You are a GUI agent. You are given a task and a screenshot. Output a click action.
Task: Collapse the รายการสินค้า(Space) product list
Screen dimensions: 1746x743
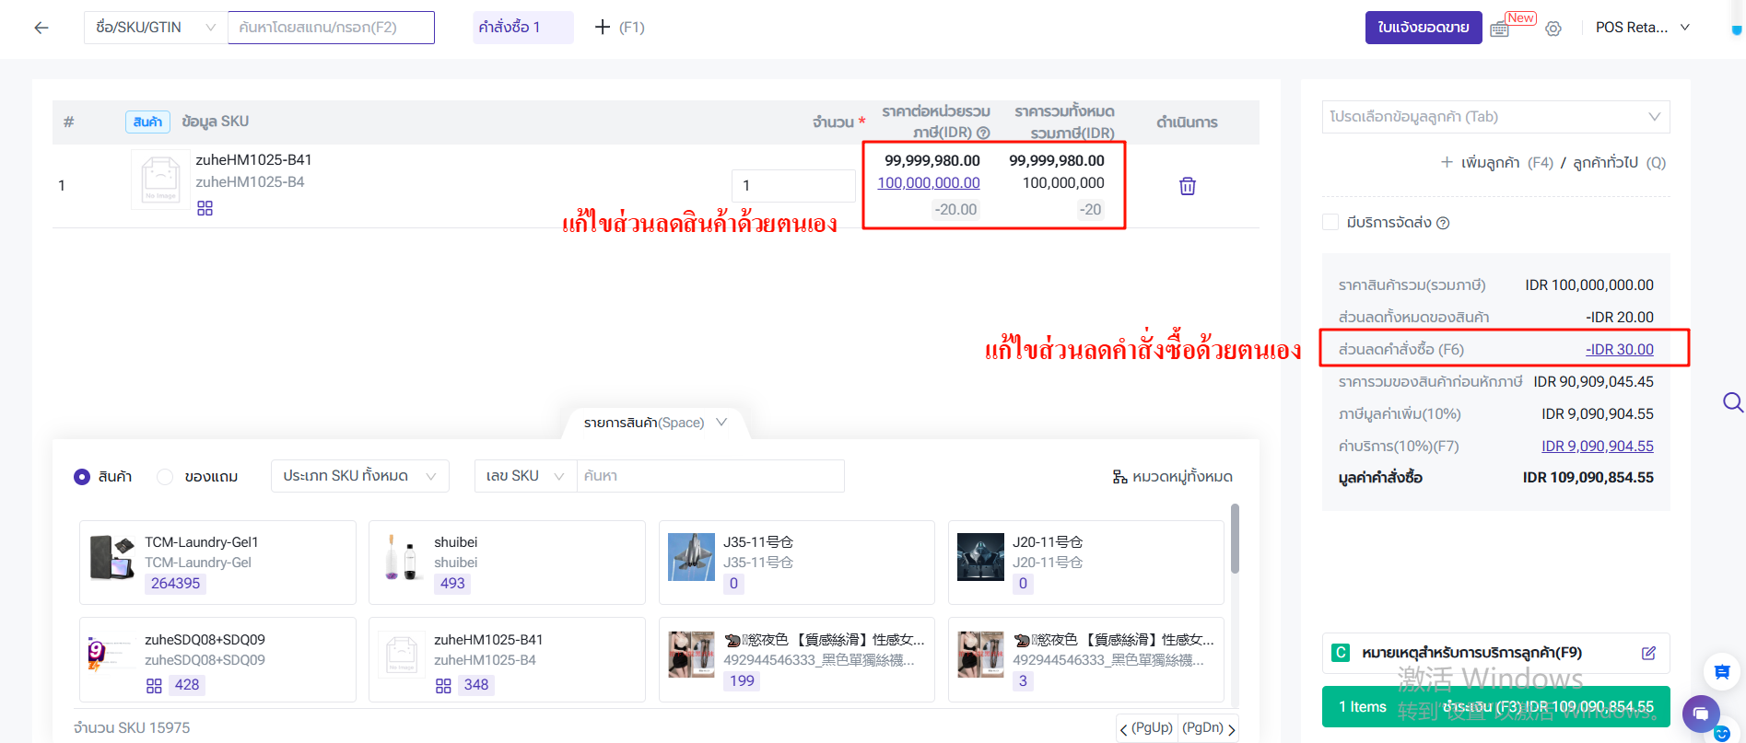coord(655,423)
